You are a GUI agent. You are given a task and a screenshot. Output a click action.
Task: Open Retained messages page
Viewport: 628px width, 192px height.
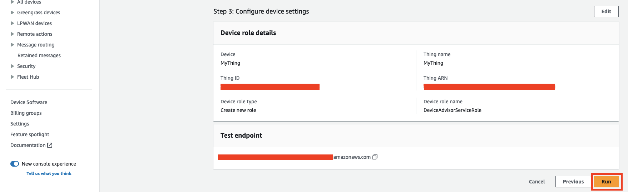coord(39,55)
